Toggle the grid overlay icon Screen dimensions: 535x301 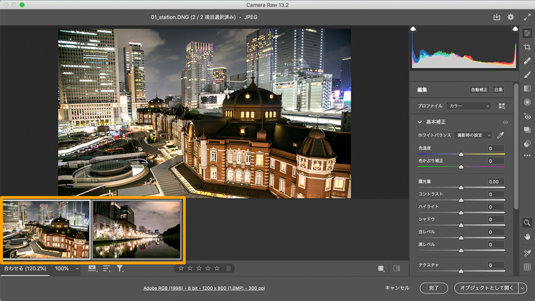(x=527, y=267)
